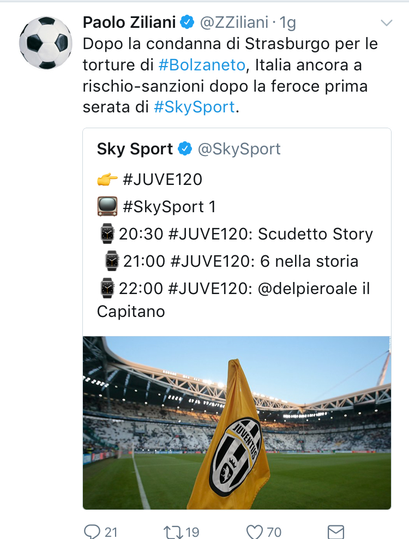Open the Sky Sport account name
The width and height of the screenshot is (409, 539).
click(135, 148)
